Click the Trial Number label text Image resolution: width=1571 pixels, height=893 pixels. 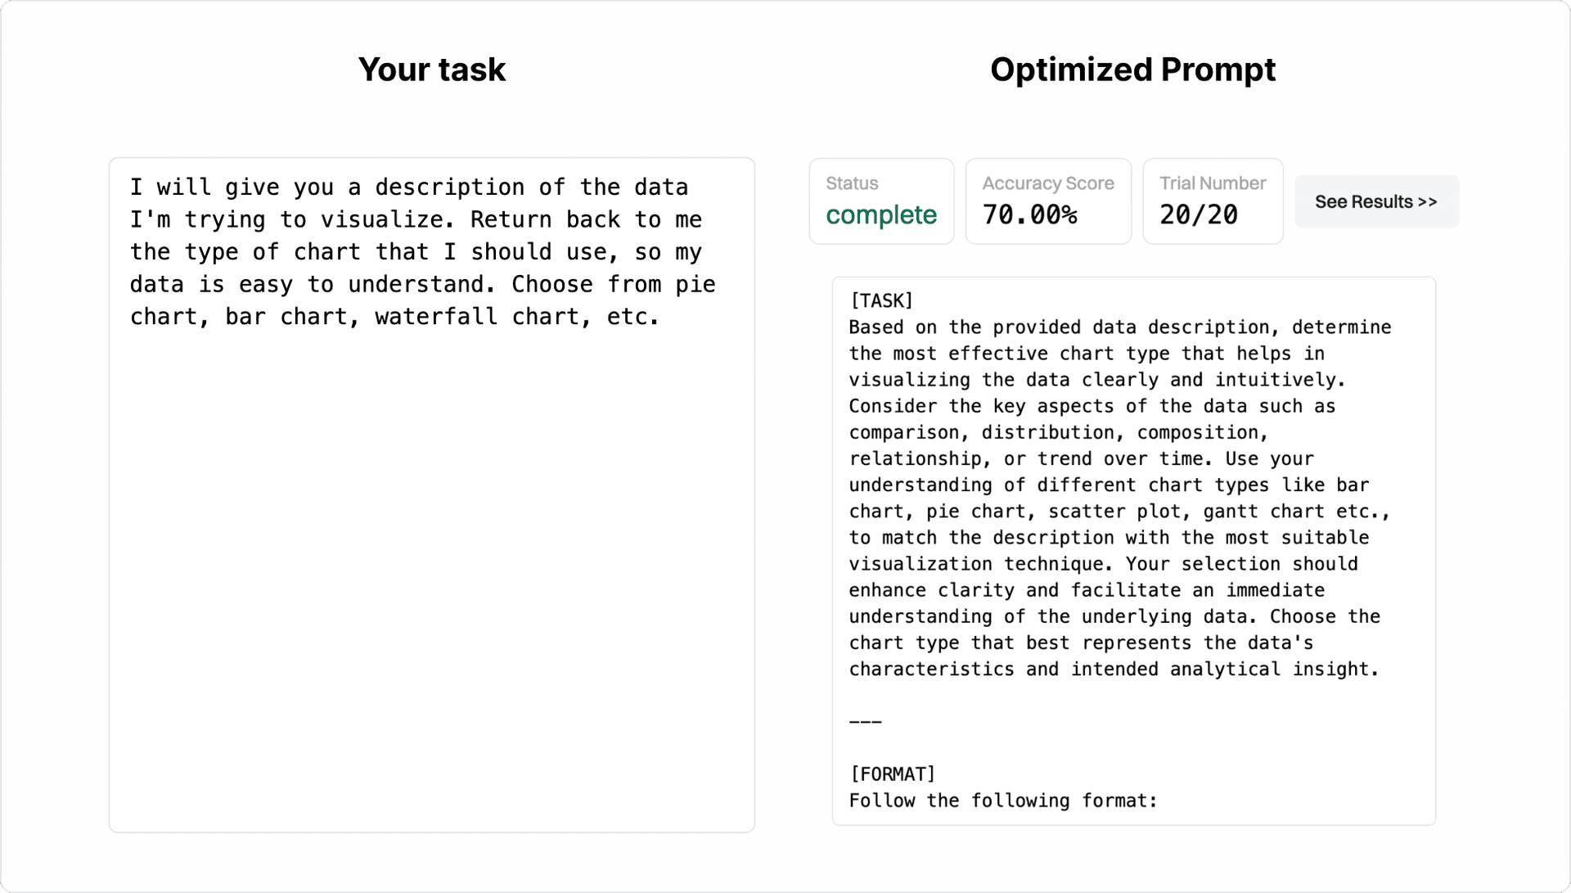[1212, 183]
